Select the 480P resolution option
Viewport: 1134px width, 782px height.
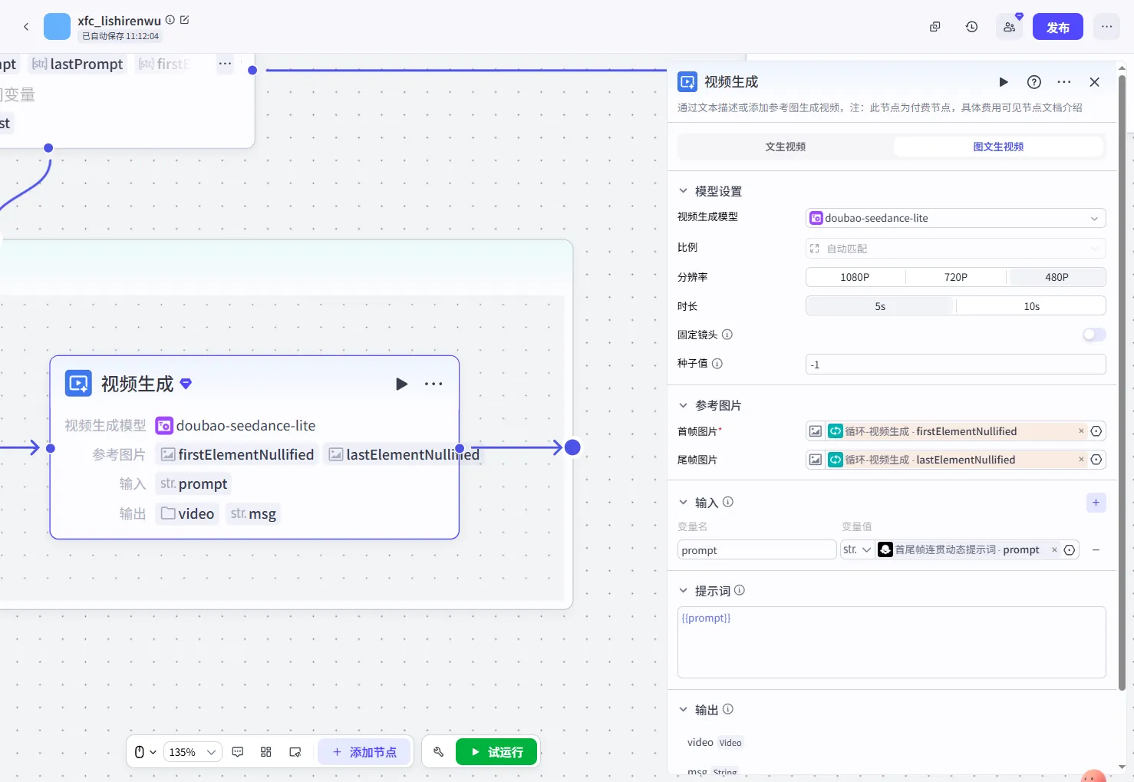(1057, 277)
